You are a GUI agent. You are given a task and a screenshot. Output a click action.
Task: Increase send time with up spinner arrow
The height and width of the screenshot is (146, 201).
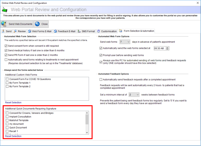[x=167, y=48]
